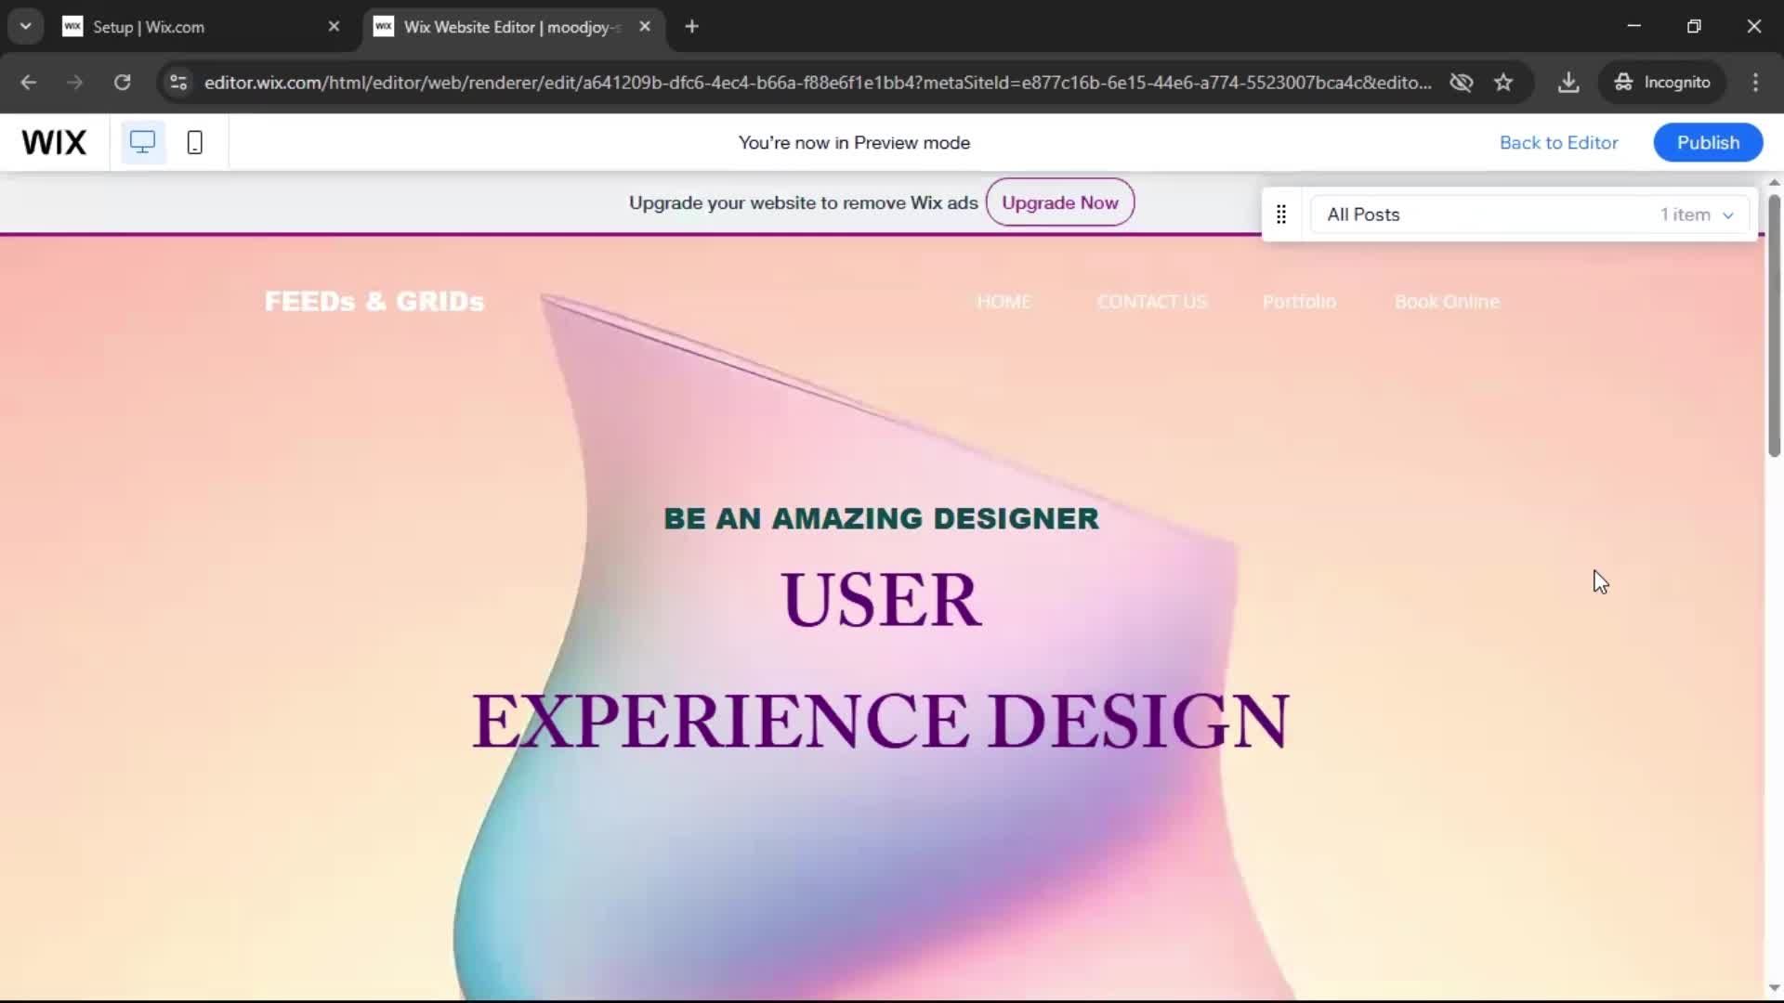Restore down the browser window
Screen dimensions: 1784x1003
tap(1694, 27)
